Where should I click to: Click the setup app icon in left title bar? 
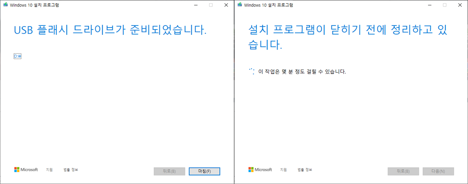tap(5, 5)
